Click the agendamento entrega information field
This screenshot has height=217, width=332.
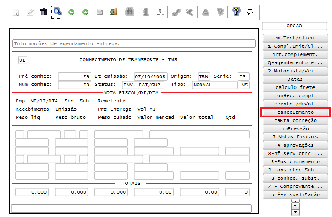[134, 44]
